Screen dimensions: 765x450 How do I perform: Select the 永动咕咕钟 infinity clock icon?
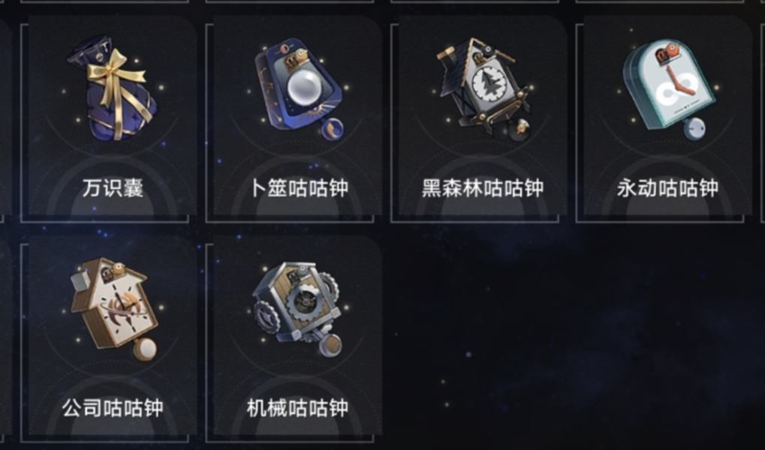[x=668, y=89]
